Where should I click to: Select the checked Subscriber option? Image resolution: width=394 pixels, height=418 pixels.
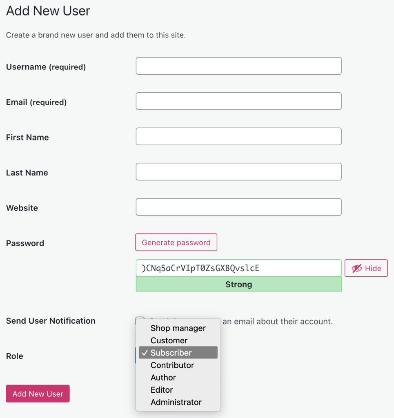[x=178, y=353]
